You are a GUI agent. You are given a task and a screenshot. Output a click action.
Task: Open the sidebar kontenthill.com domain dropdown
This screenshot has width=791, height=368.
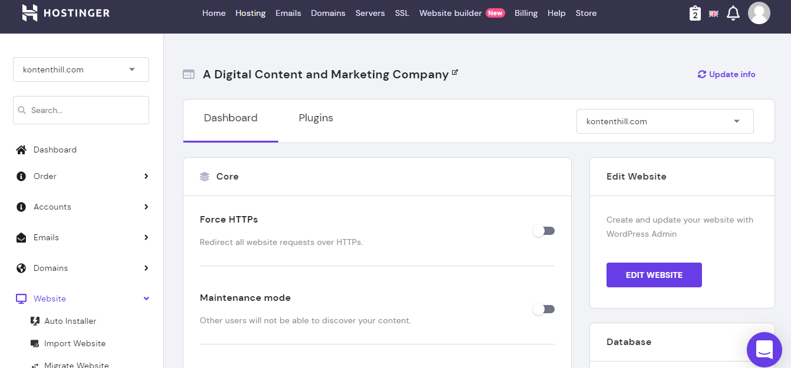point(81,69)
